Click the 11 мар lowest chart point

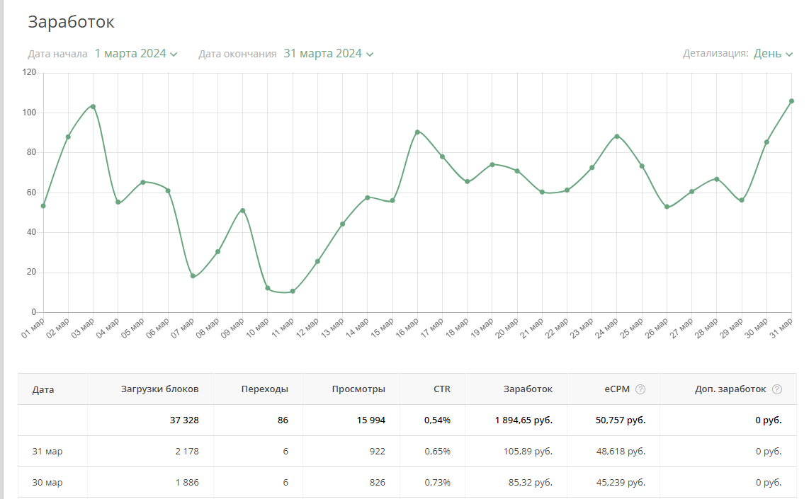293,291
